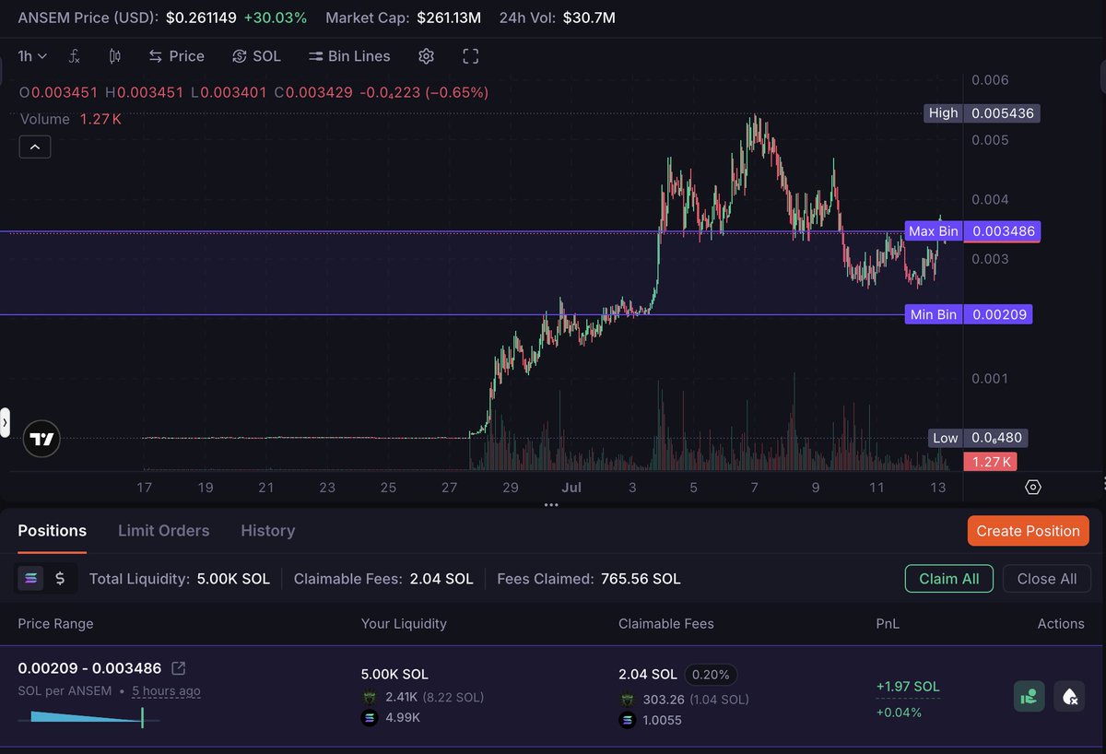The height and width of the screenshot is (754, 1106).
Task: Open chart settings gear
Action: 426,56
